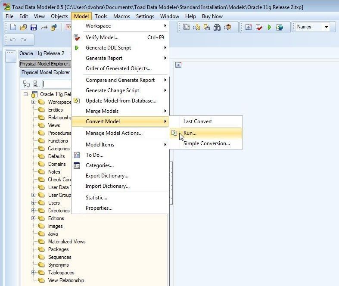
Task: Click the Verify Model checkmark toolbar icon
Action: click(x=259, y=27)
